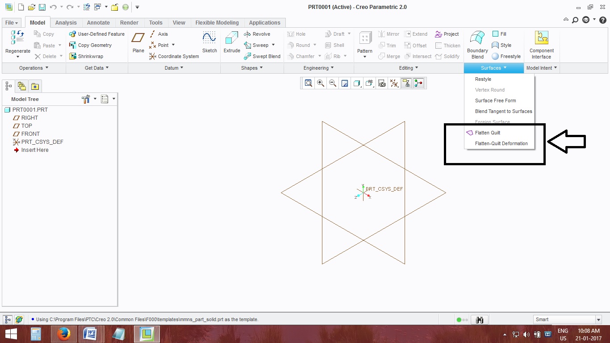Screen dimensions: 610x343
Task: Open saved orientations dropdown
Action: coord(369,83)
